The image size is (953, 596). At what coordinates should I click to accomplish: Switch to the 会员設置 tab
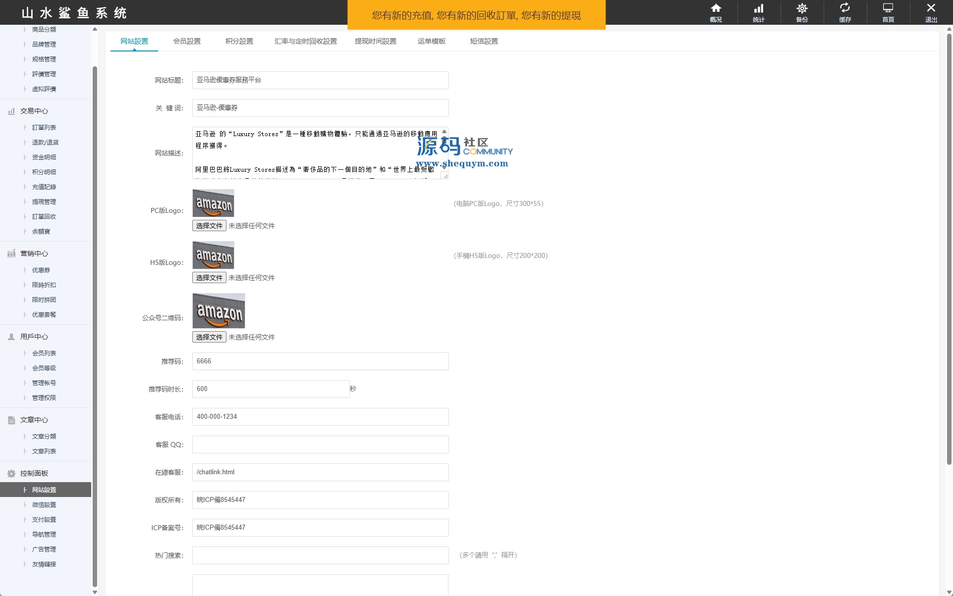[x=187, y=41]
